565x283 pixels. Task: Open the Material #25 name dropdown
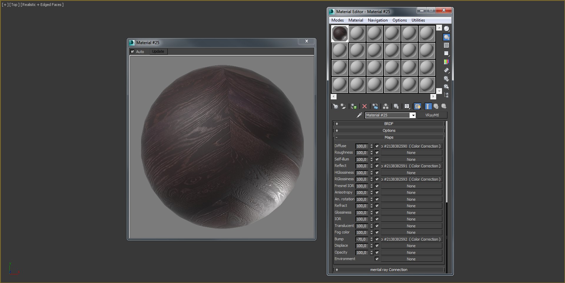(413, 115)
